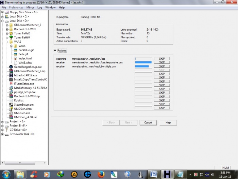The width and height of the screenshot is (238, 179).
Task: Click the GRAccountSwitcher_2 folder icon
Action: coord(11,25)
